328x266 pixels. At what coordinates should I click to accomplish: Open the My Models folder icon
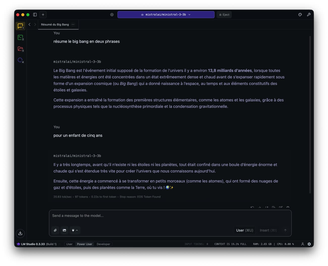click(x=20, y=49)
